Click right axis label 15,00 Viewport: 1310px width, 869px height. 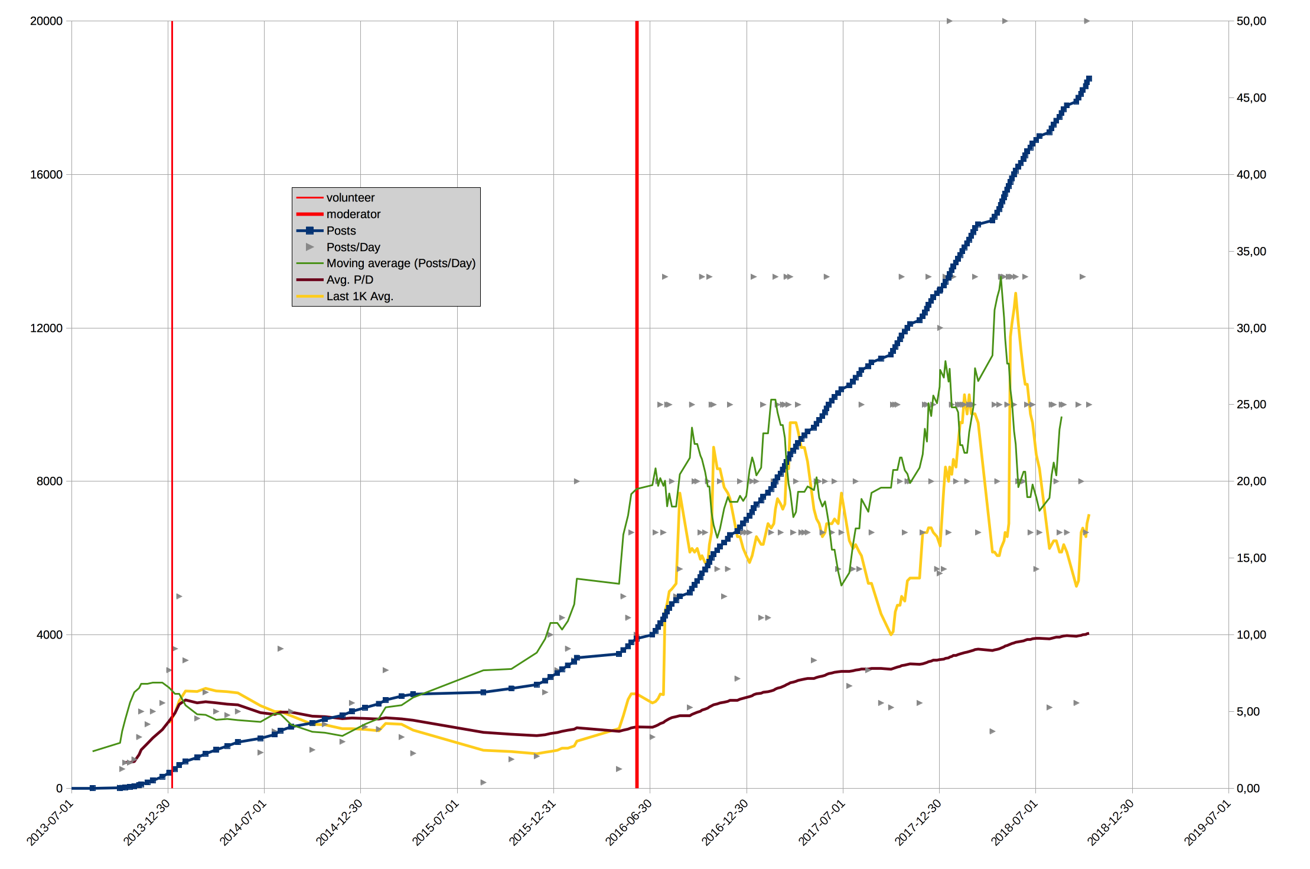click(x=1252, y=558)
